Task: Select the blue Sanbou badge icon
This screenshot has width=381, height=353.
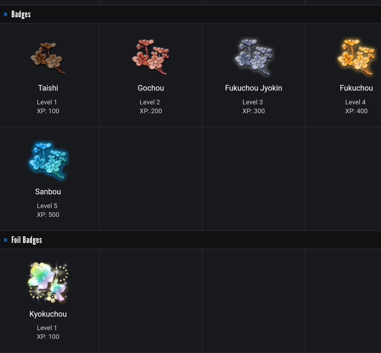Action: 48,160
